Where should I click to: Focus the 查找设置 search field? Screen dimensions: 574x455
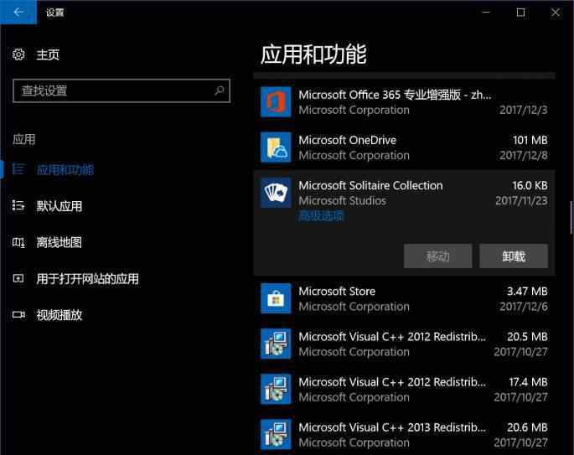point(122,90)
